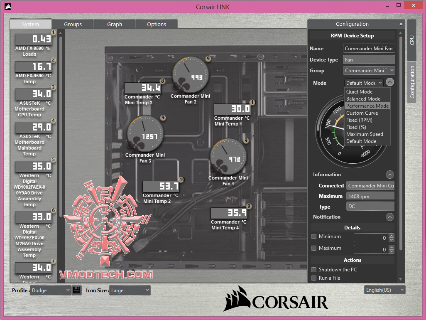This screenshot has height=320, width=426.
Task: Collapse the Mode section chevron
Action: click(x=390, y=82)
